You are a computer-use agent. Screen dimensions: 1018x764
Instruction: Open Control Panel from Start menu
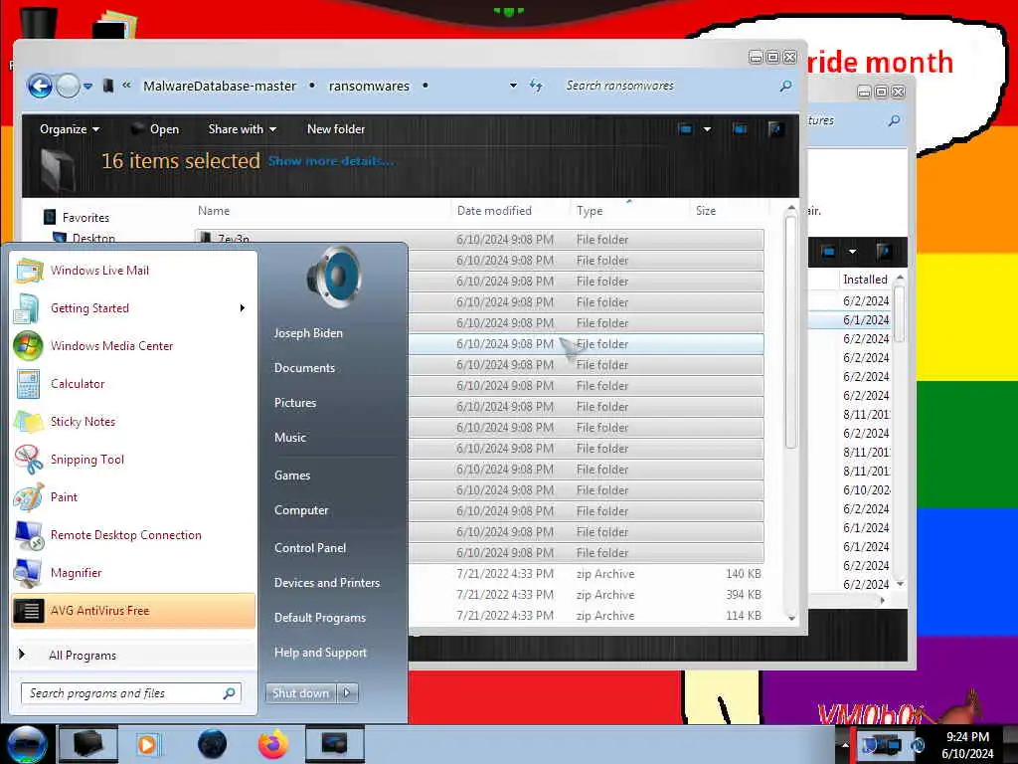click(x=310, y=548)
